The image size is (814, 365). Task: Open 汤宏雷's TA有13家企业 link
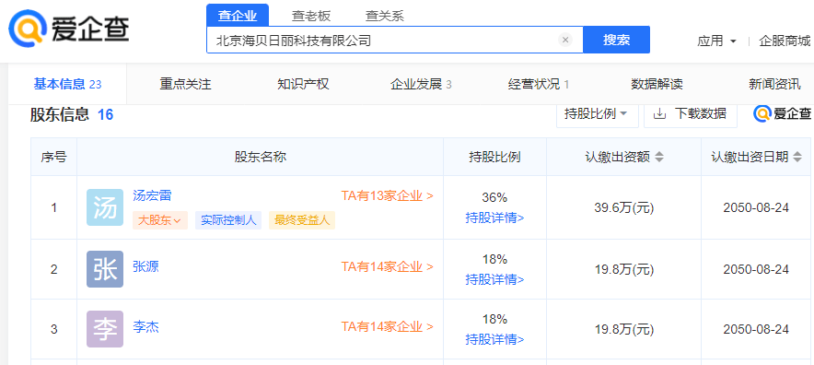coord(388,195)
